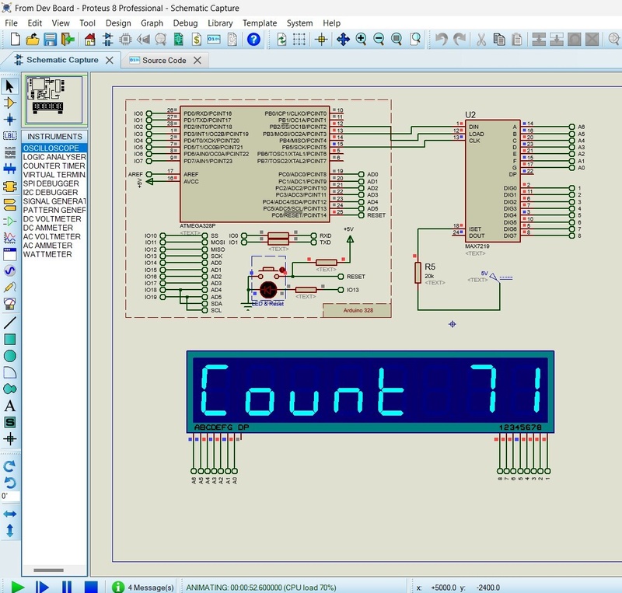The image size is (622, 593).
Task: Click the Home page icon
Action: [x=90, y=40]
